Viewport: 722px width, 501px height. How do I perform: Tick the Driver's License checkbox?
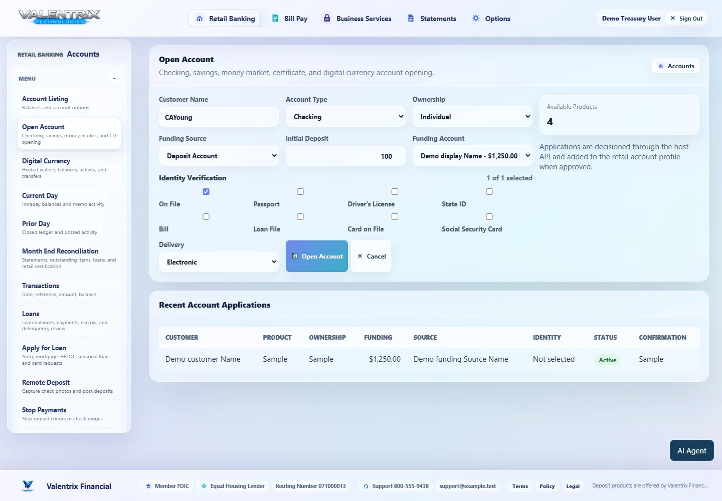(x=395, y=191)
